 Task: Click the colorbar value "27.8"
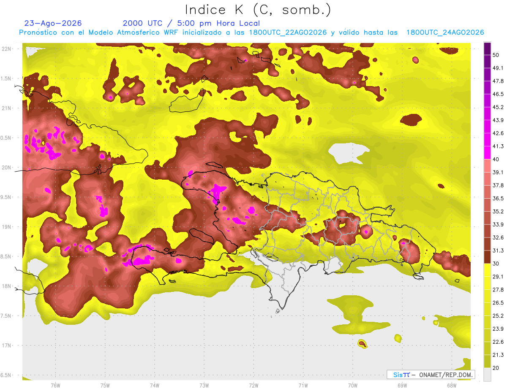[498, 290]
